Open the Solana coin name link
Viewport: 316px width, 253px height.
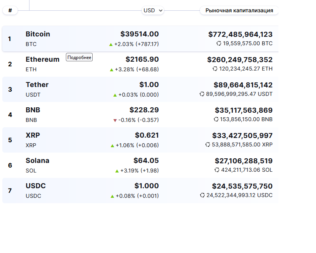(38, 161)
